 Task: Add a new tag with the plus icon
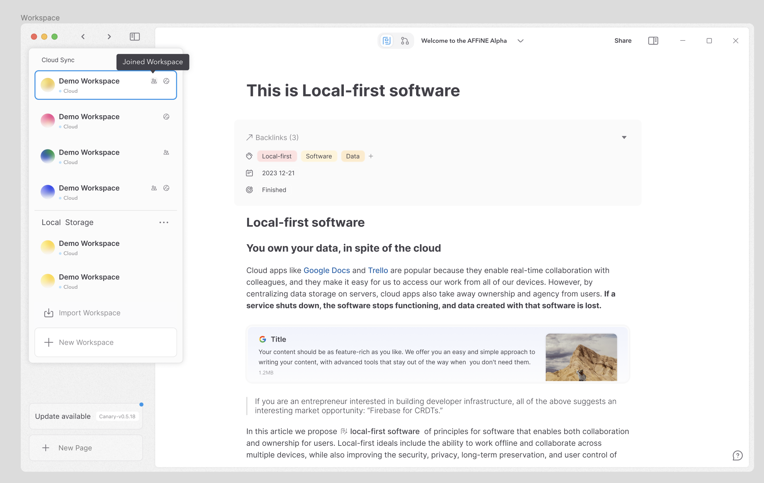click(x=371, y=156)
